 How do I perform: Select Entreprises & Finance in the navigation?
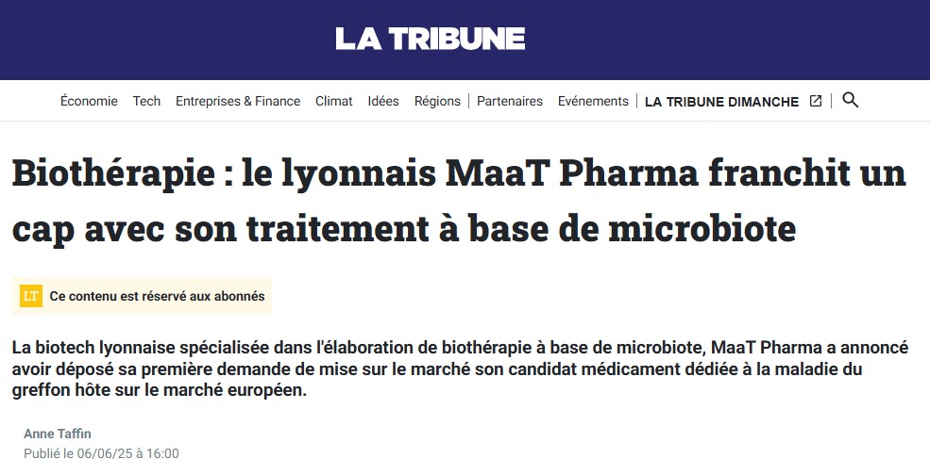coord(238,101)
